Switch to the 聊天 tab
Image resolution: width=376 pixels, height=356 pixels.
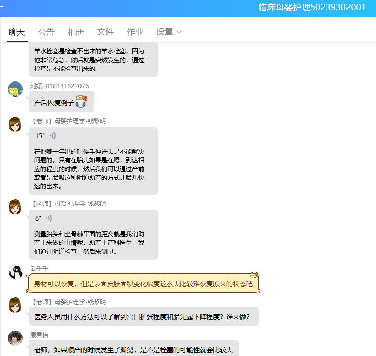[x=17, y=32]
